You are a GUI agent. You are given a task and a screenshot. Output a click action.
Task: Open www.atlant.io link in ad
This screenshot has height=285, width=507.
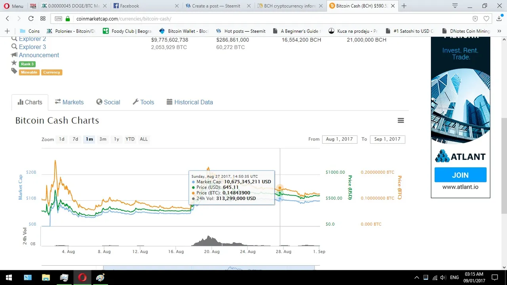460,187
